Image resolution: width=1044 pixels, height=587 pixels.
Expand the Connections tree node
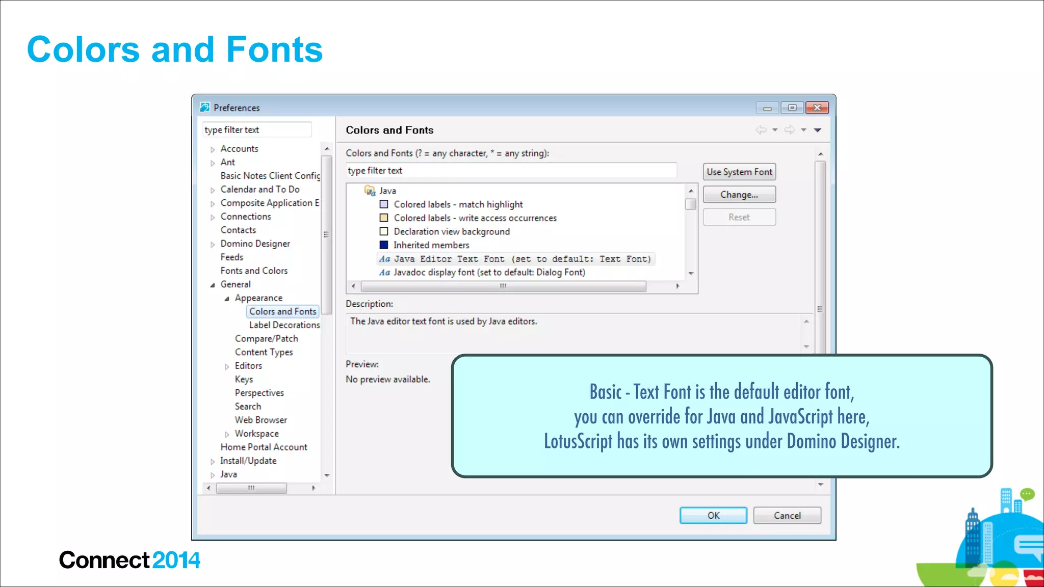[x=213, y=218]
